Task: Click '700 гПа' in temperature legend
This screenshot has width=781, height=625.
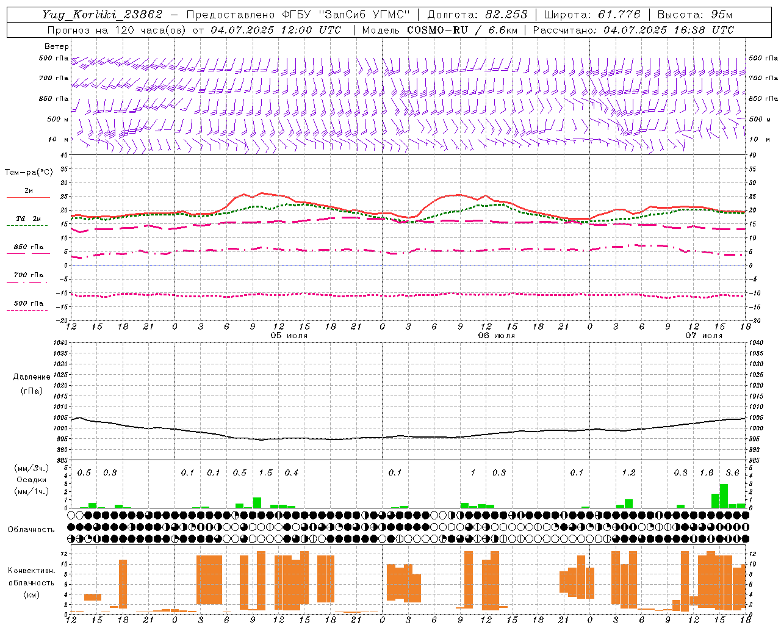Action: coord(29,275)
